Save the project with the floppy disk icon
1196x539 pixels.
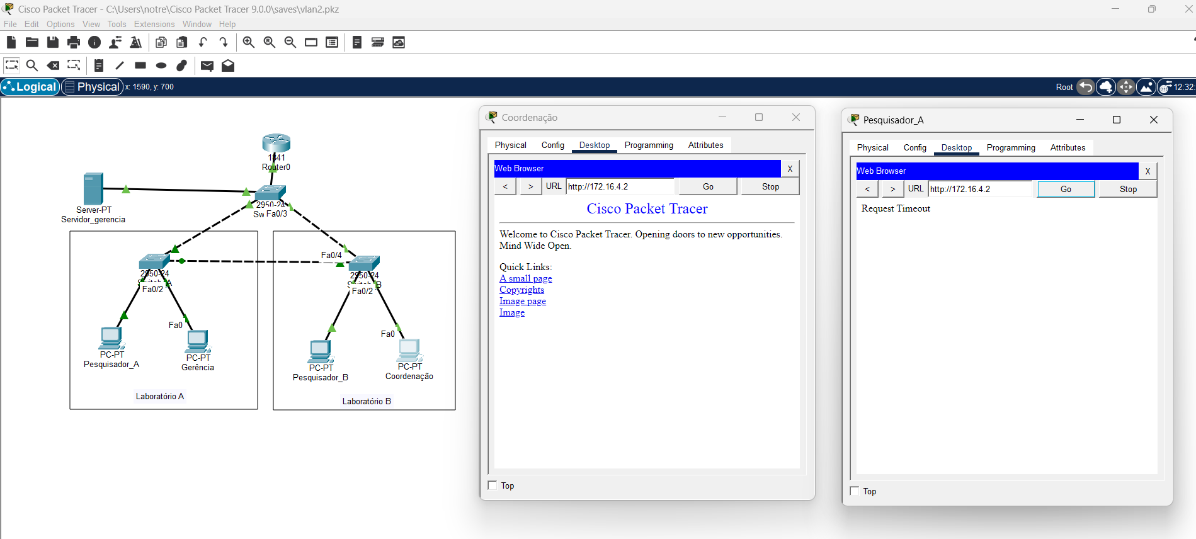coord(53,42)
